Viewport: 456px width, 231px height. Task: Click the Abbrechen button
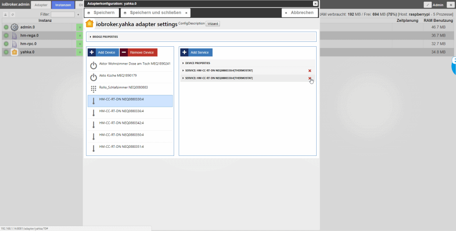(300, 13)
